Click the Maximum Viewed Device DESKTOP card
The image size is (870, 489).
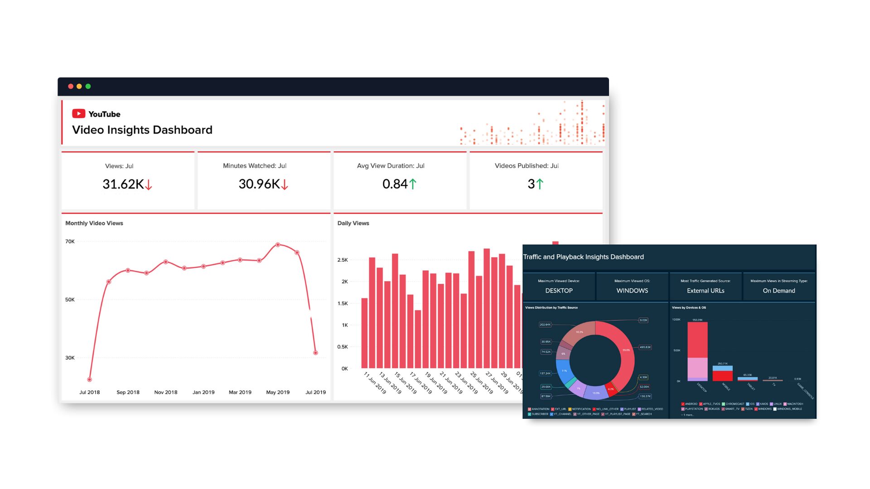(x=559, y=286)
